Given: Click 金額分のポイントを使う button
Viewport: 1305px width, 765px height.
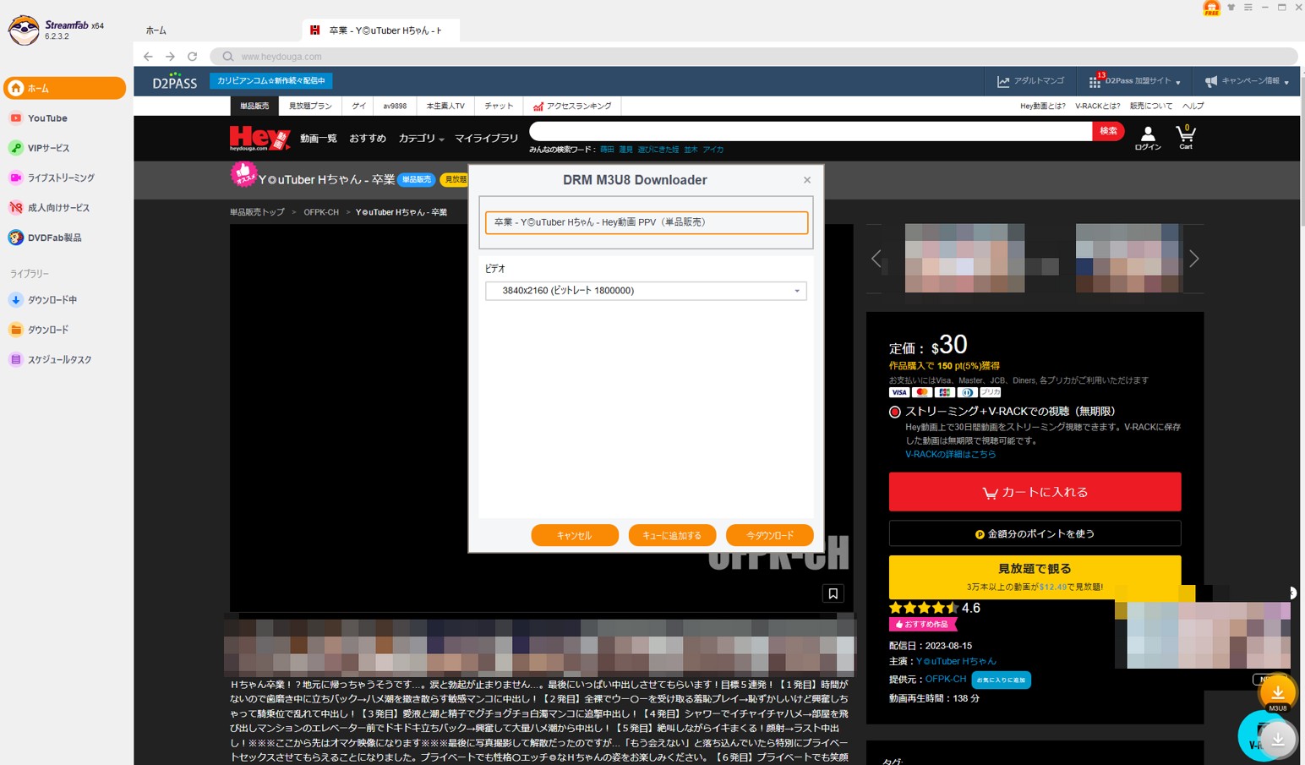Looking at the screenshot, I should [x=1035, y=534].
